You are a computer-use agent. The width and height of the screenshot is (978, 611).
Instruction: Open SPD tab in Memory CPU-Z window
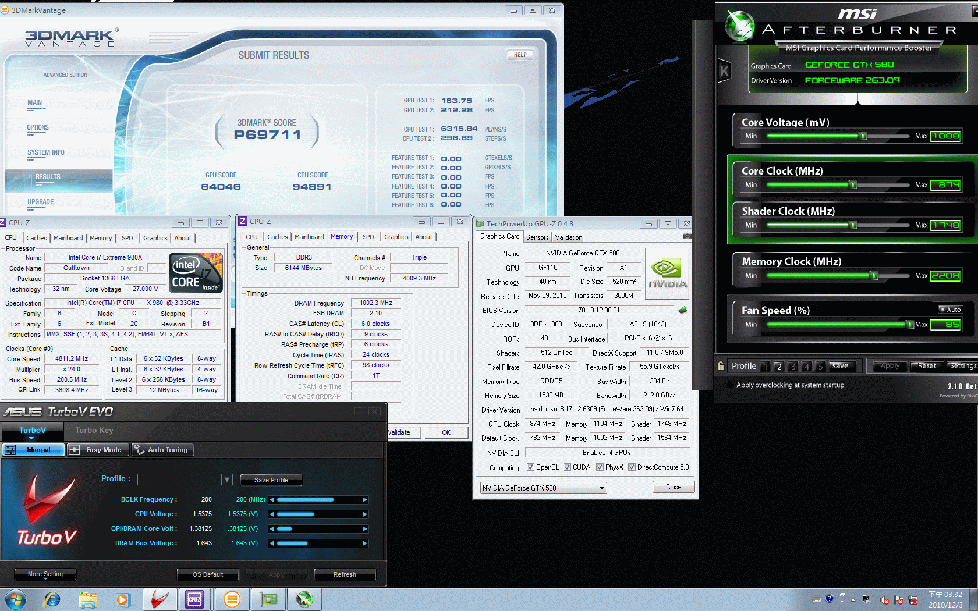pos(368,237)
